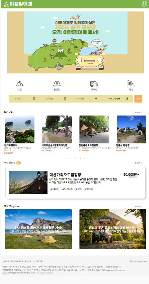This screenshot has height=284, width=149.
Task: Click the 미산가족오토캠핑장 title
Action: [65, 175]
